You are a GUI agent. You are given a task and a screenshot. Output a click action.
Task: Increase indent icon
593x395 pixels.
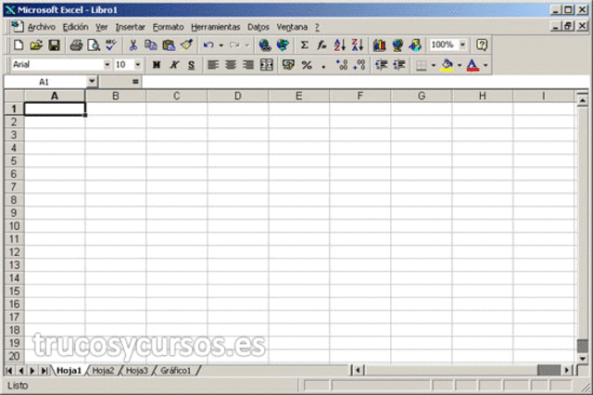399,65
